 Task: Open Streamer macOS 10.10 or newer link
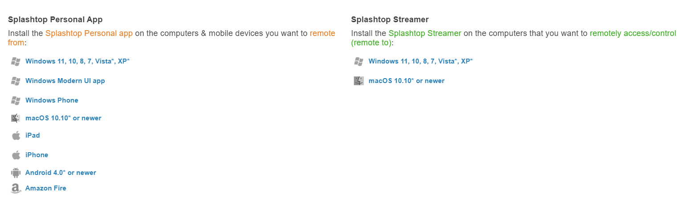[407, 81]
